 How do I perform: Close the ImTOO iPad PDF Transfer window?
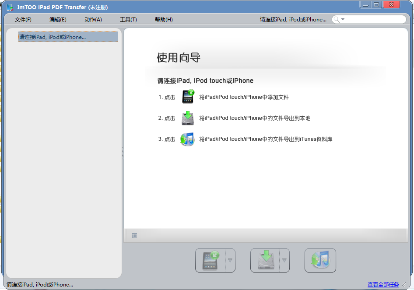click(x=391, y=4)
